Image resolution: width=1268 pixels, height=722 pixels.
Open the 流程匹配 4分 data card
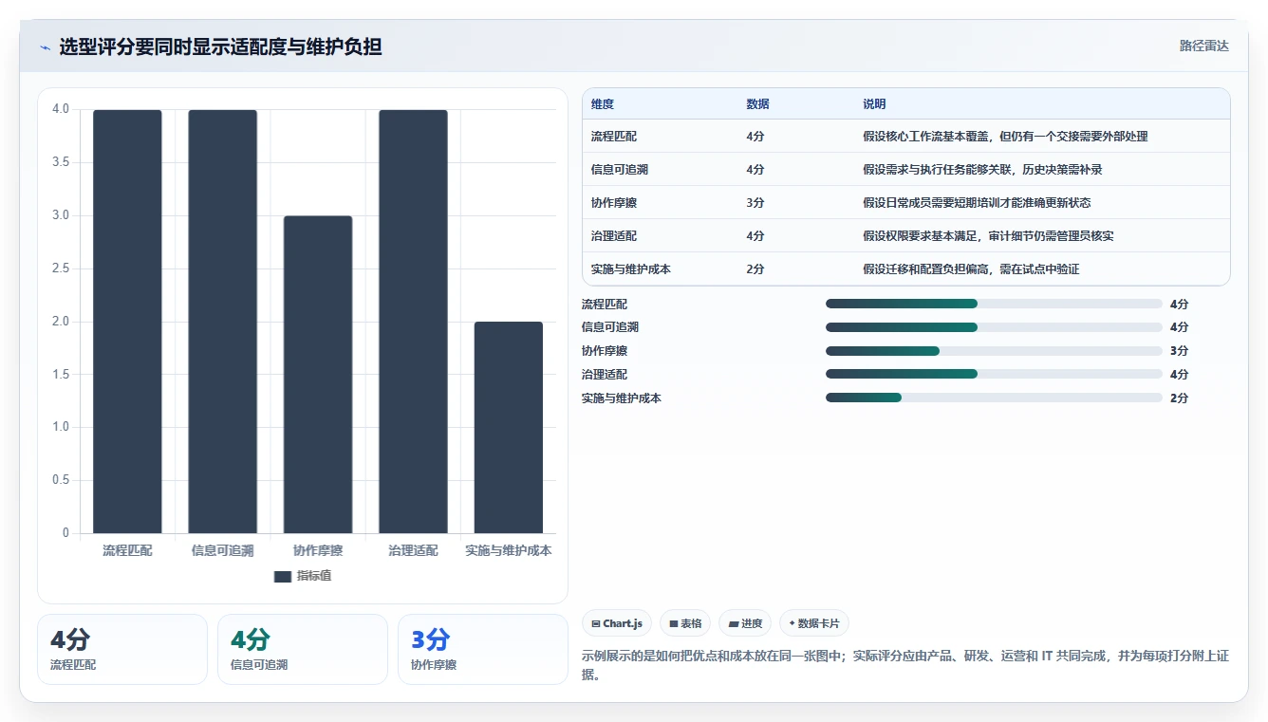pyautogui.click(x=122, y=649)
